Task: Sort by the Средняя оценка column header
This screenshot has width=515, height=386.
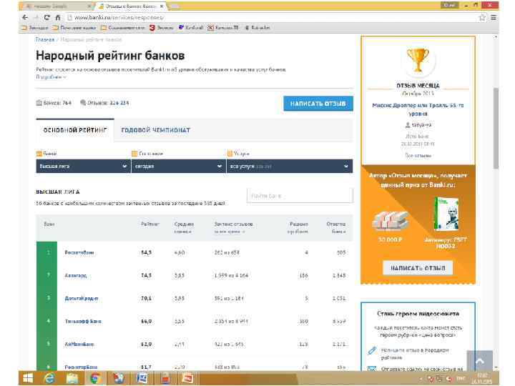Action: [x=184, y=227]
